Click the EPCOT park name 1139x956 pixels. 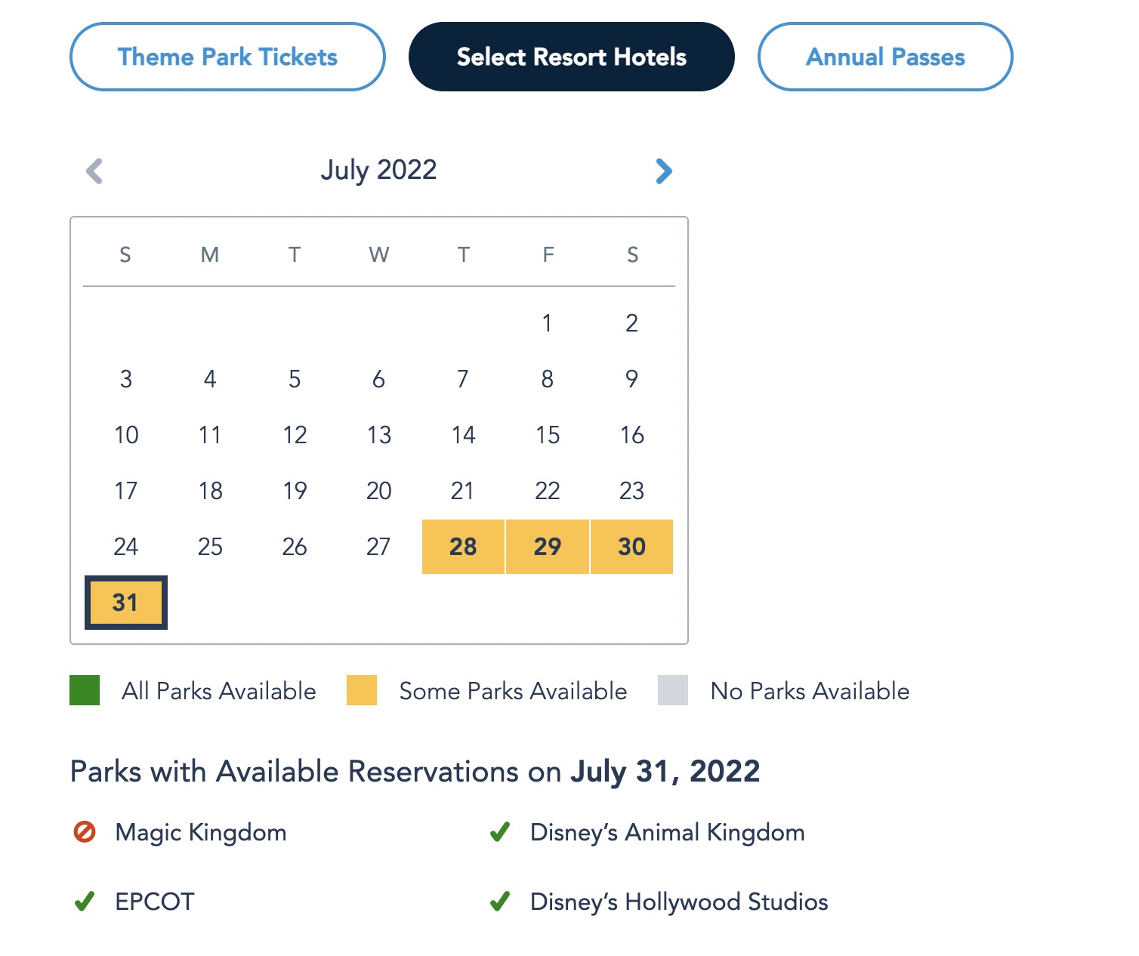[x=155, y=902]
